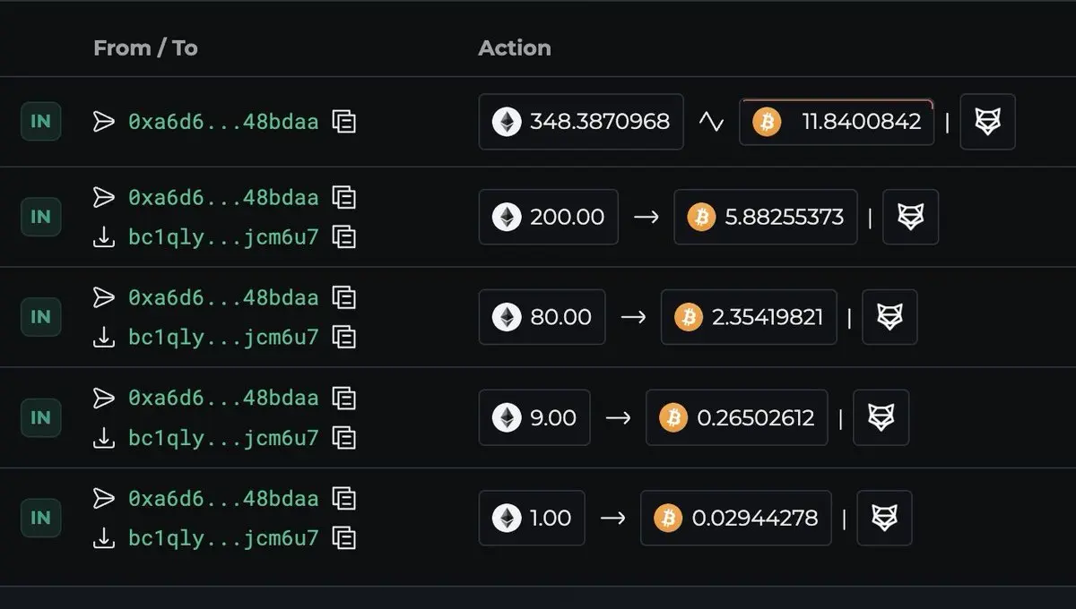Click the 348.3870968 ETH amount chip
1076x609 pixels.
click(581, 122)
